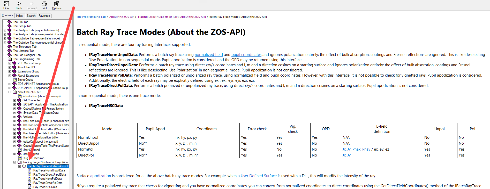
Task: Follow the User Defined Surface link
Action: (259, 176)
